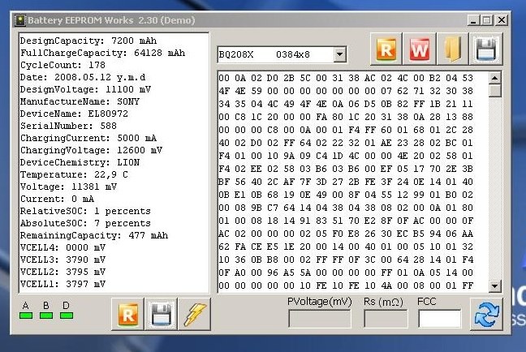Click the FCC input field
This screenshot has height=352, width=526.
[x=439, y=319]
